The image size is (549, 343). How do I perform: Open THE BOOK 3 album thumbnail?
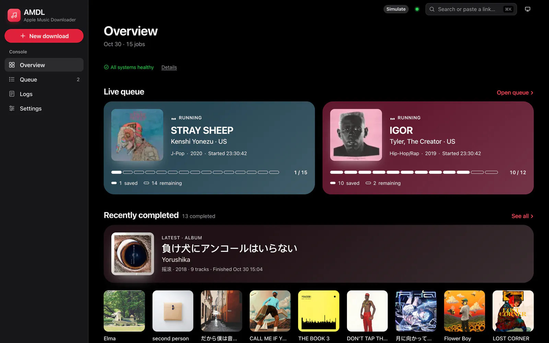319,311
